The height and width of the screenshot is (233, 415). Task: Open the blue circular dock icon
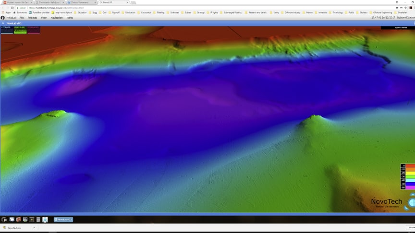coord(45,220)
